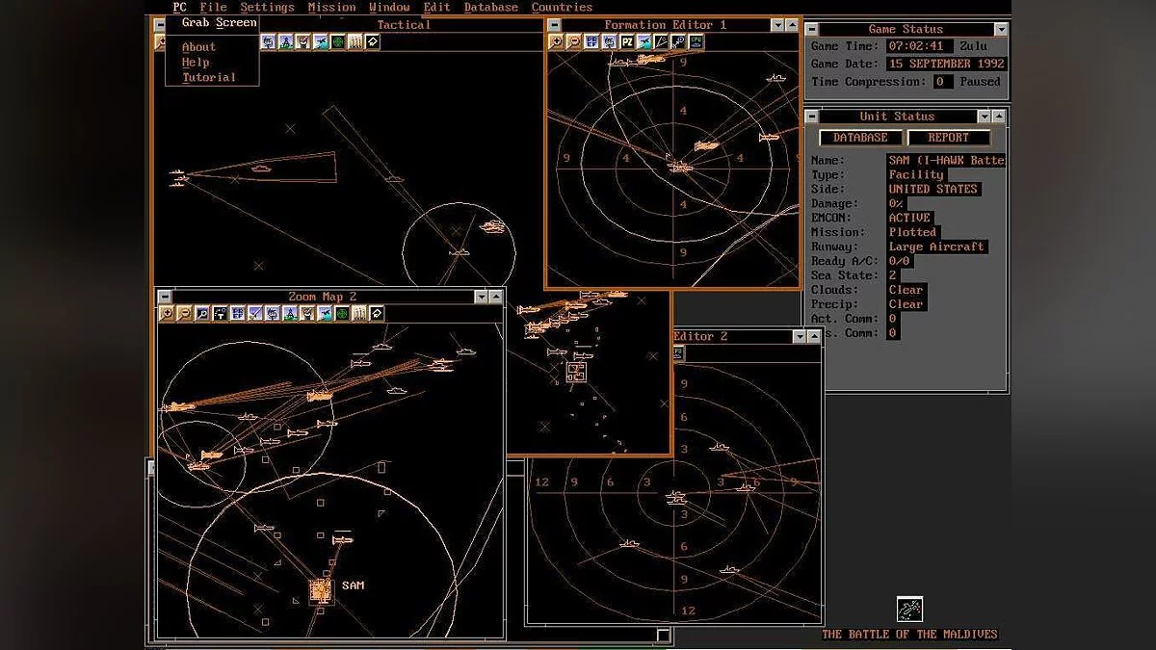The height and width of the screenshot is (650, 1156).
Task: Click antenna tower icon in Tactical window toolbar
Action: point(286,41)
